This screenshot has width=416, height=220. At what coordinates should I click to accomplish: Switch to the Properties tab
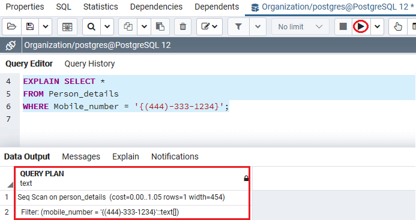click(x=25, y=7)
